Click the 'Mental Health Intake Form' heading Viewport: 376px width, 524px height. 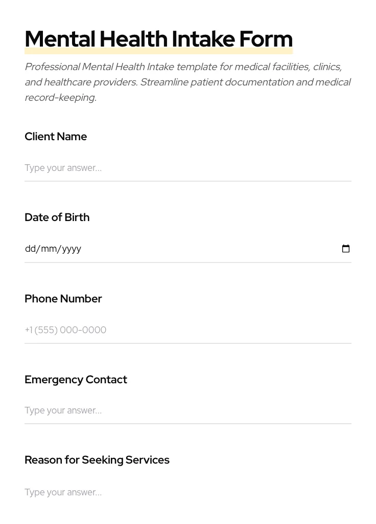point(158,38)
